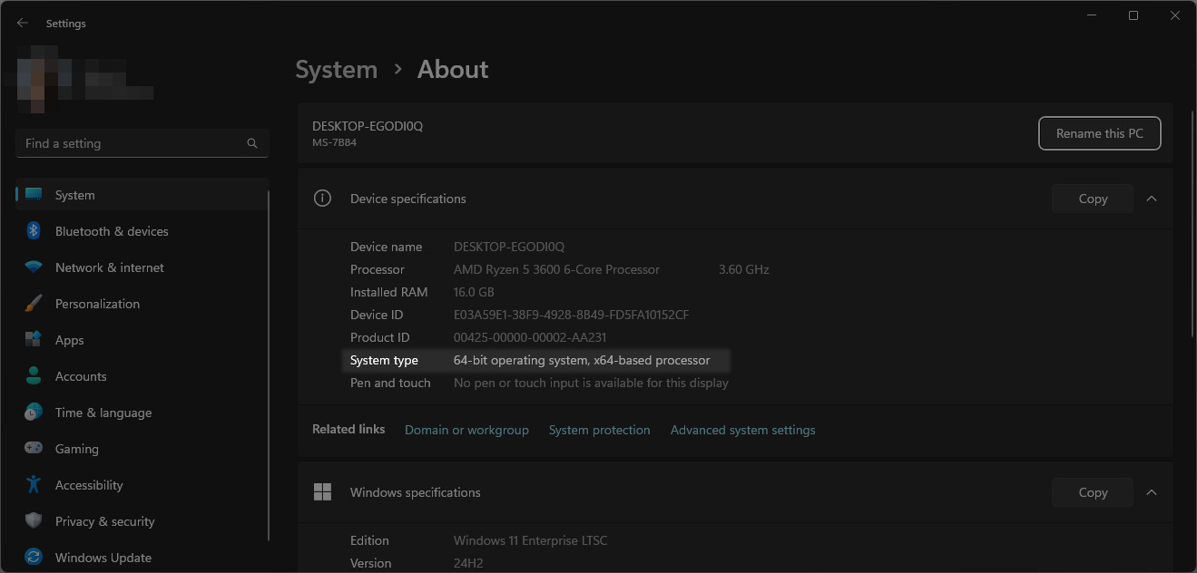Click the Gaming controller icon

(34, 449)
